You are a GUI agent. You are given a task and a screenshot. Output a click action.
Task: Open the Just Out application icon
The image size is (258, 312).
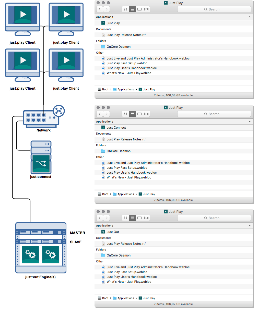[x=103, y=232]
